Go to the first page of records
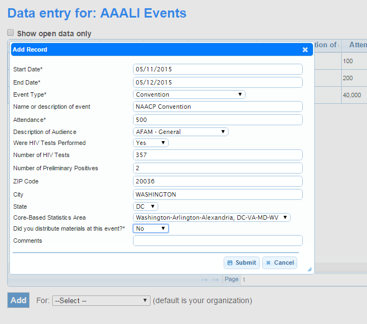 click(x=204, y=280)
